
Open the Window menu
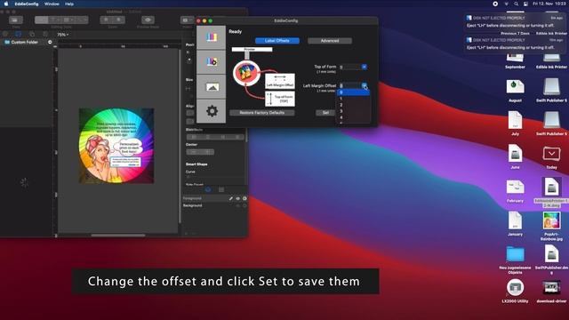[52, 4]
